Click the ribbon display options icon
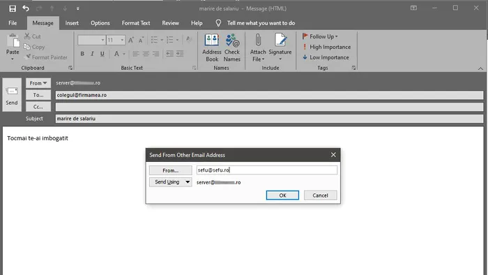The height and width of the screenshot is (275, 488). pos(413,8)
